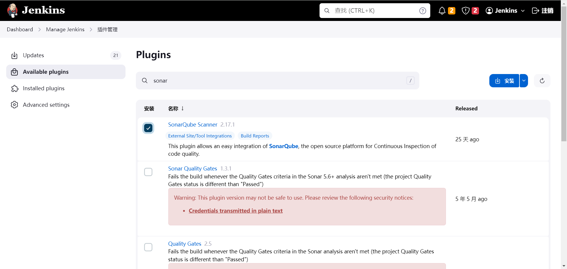
Task: Check the Quality Gates 2.5 checkbox
Action: (x=148, y=247)
